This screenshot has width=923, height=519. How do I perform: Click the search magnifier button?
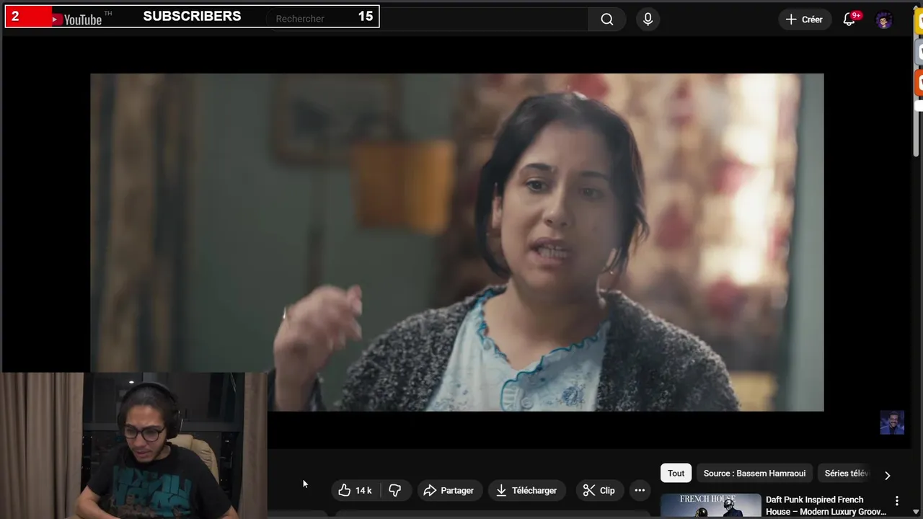[x=607, y=19]
